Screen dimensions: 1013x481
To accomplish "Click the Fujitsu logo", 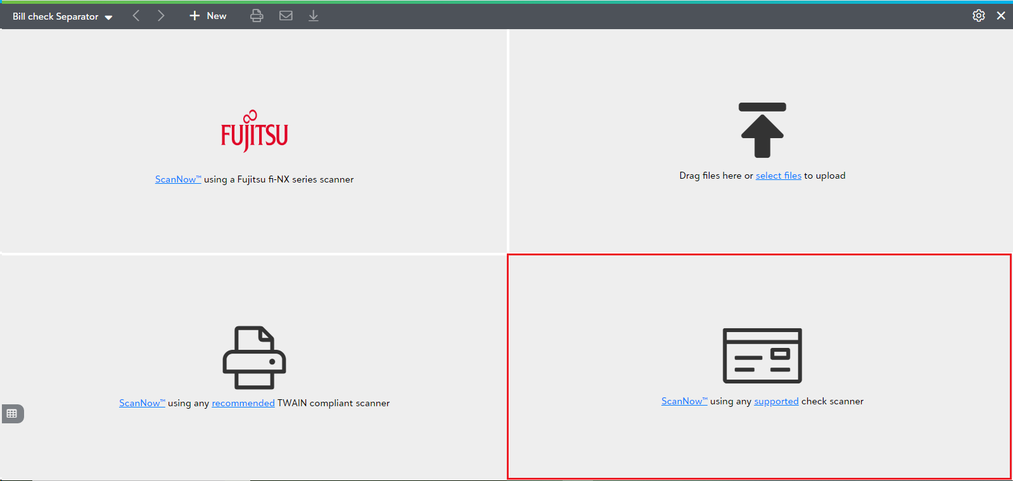I will click(x=254, y=131).
